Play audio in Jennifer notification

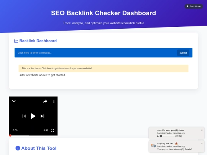[x=158, y=136]
